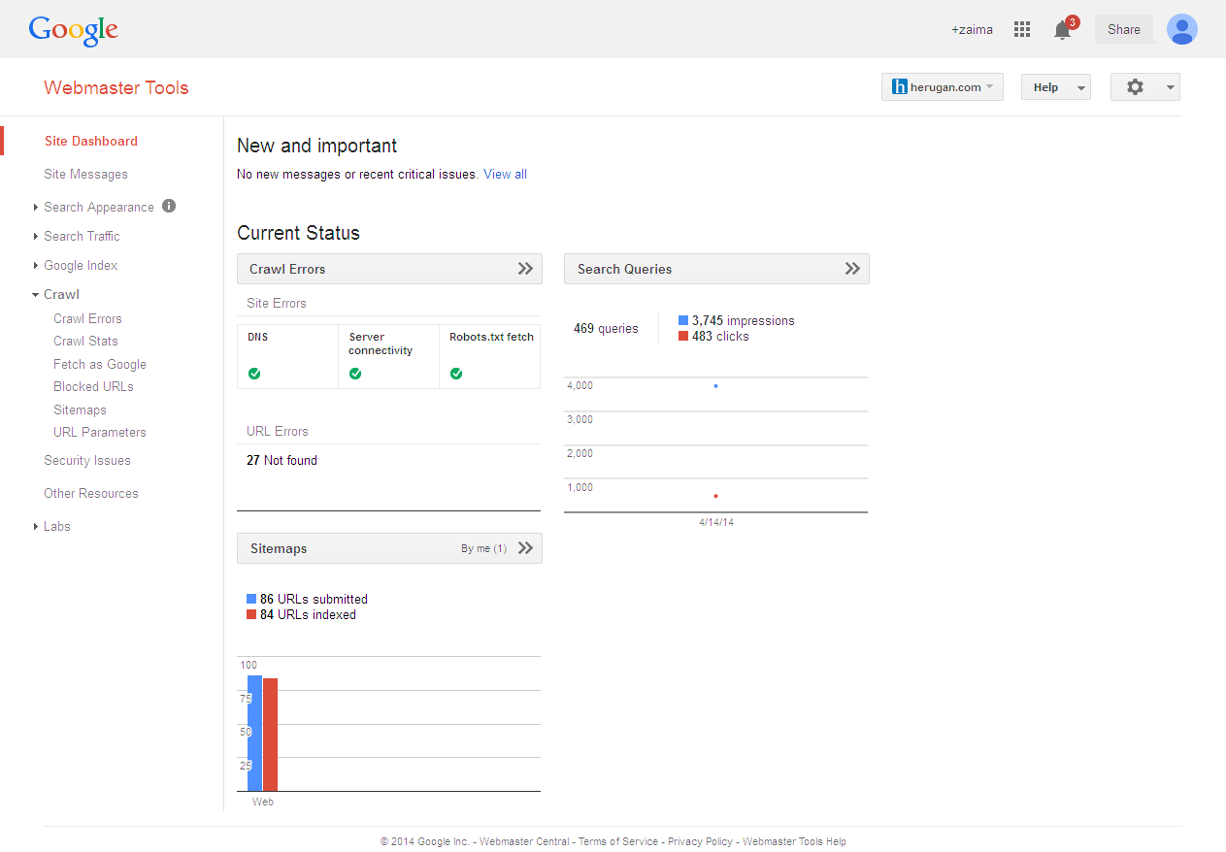Expand the Google Index section
The image size is (1226, 852).
click(36, 266)
